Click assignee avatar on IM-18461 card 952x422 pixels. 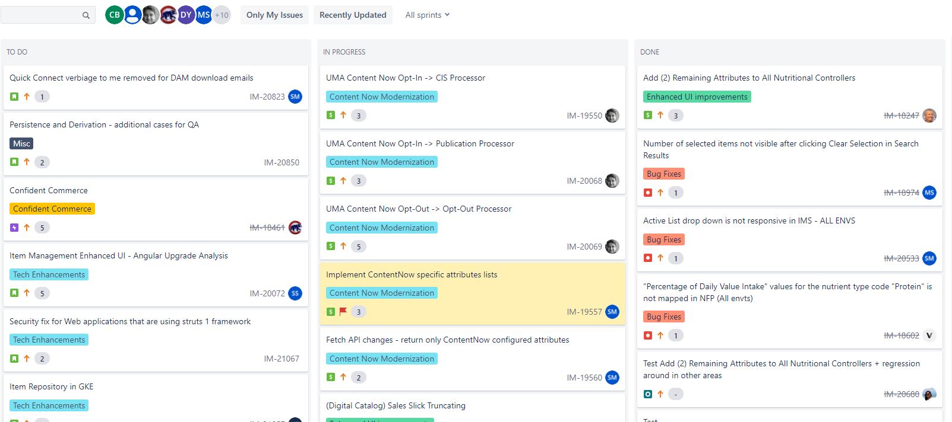(x=295, y=228)
